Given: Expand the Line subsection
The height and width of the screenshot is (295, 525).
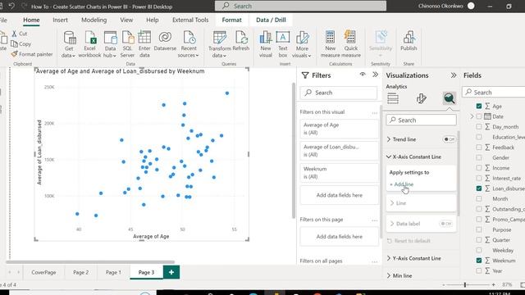Looking at the screenshot, I should tap(392, 203).
